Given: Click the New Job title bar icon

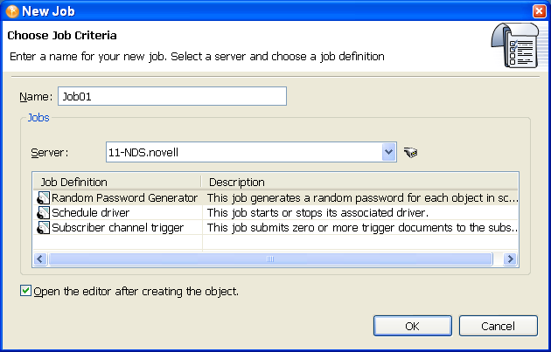Looking at the screenshot, I should (x=11, y=10).
